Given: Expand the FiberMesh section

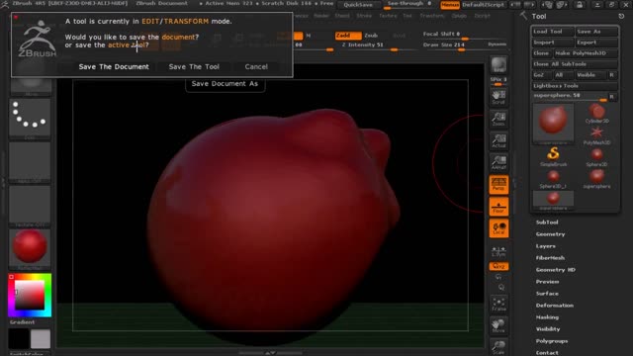Looking at the screenshot, I should coord(550,258).
